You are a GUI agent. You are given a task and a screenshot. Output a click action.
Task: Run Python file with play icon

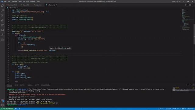(186, 5)
